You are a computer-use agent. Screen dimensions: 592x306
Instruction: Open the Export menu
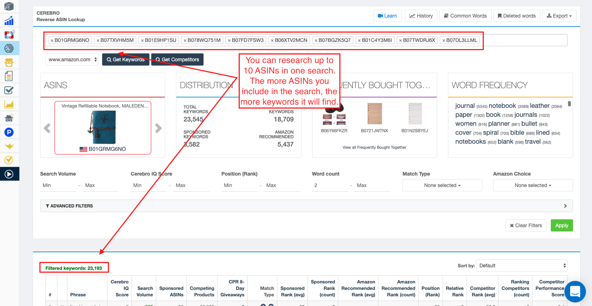coord(559,16)
